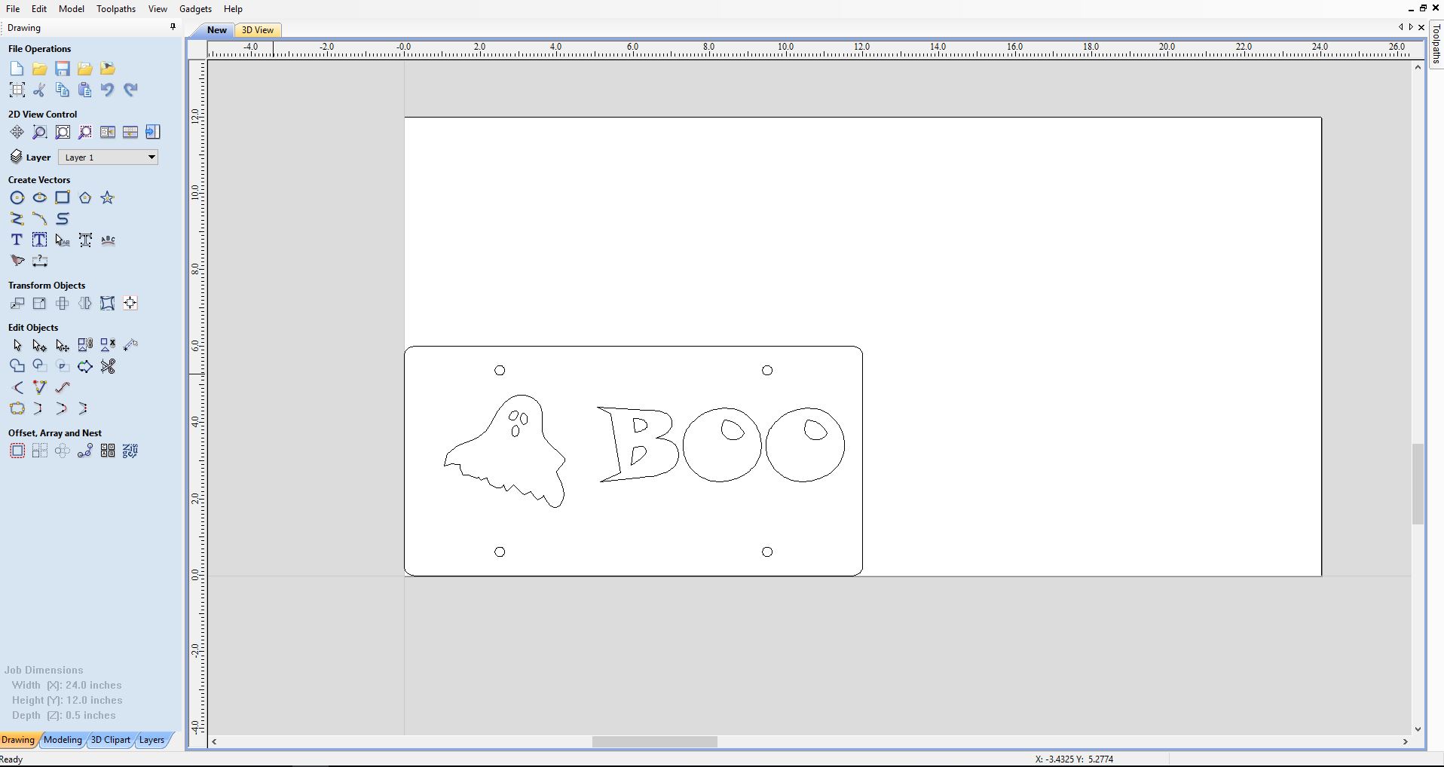
Task: Toggle the Drawing panel pin
Action: click(x=173, y=27)
